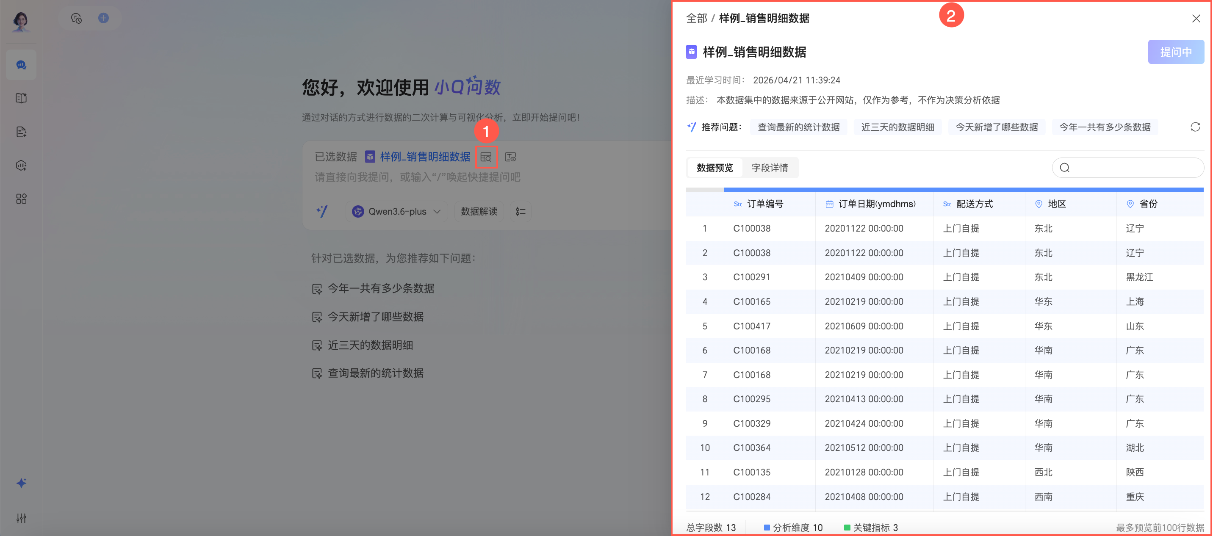Click the 配送方式 column header
The width and height of the screenshot is (1213, 536).
[x=979, y=204]
